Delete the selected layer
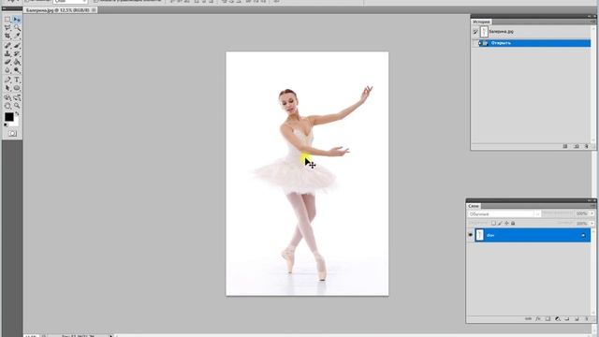Screen dimensions: 599x337 click(x=587, y=318)
